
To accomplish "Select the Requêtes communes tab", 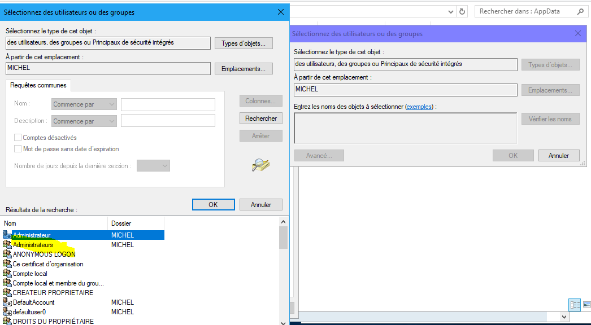I will [x=38, y=85].
